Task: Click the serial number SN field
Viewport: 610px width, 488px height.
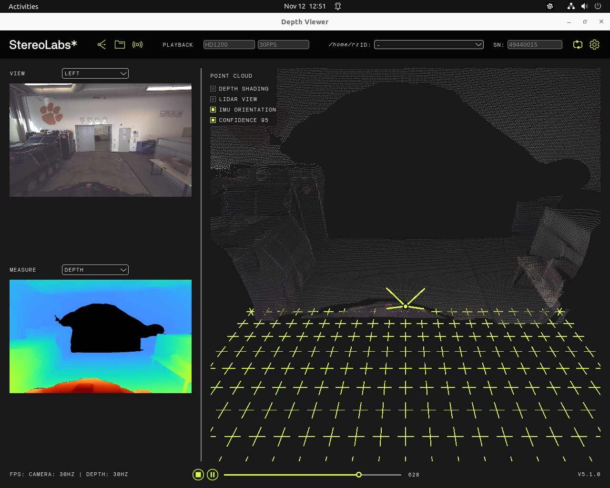Action: (534, 45)
